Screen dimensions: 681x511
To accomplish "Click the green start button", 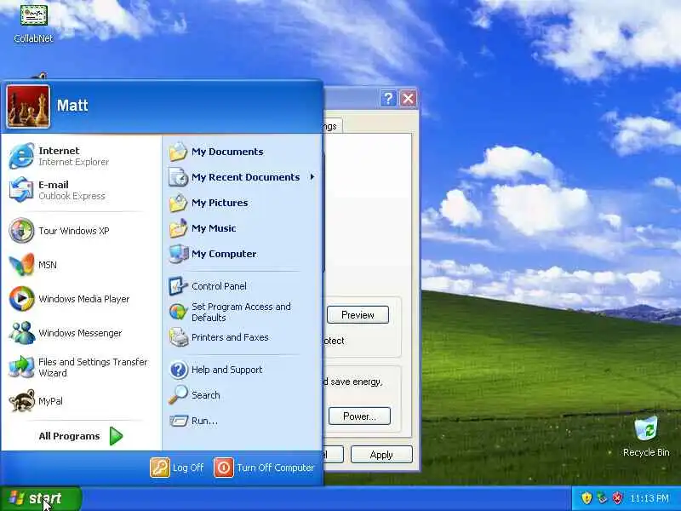I will click(x=41, y=498).
